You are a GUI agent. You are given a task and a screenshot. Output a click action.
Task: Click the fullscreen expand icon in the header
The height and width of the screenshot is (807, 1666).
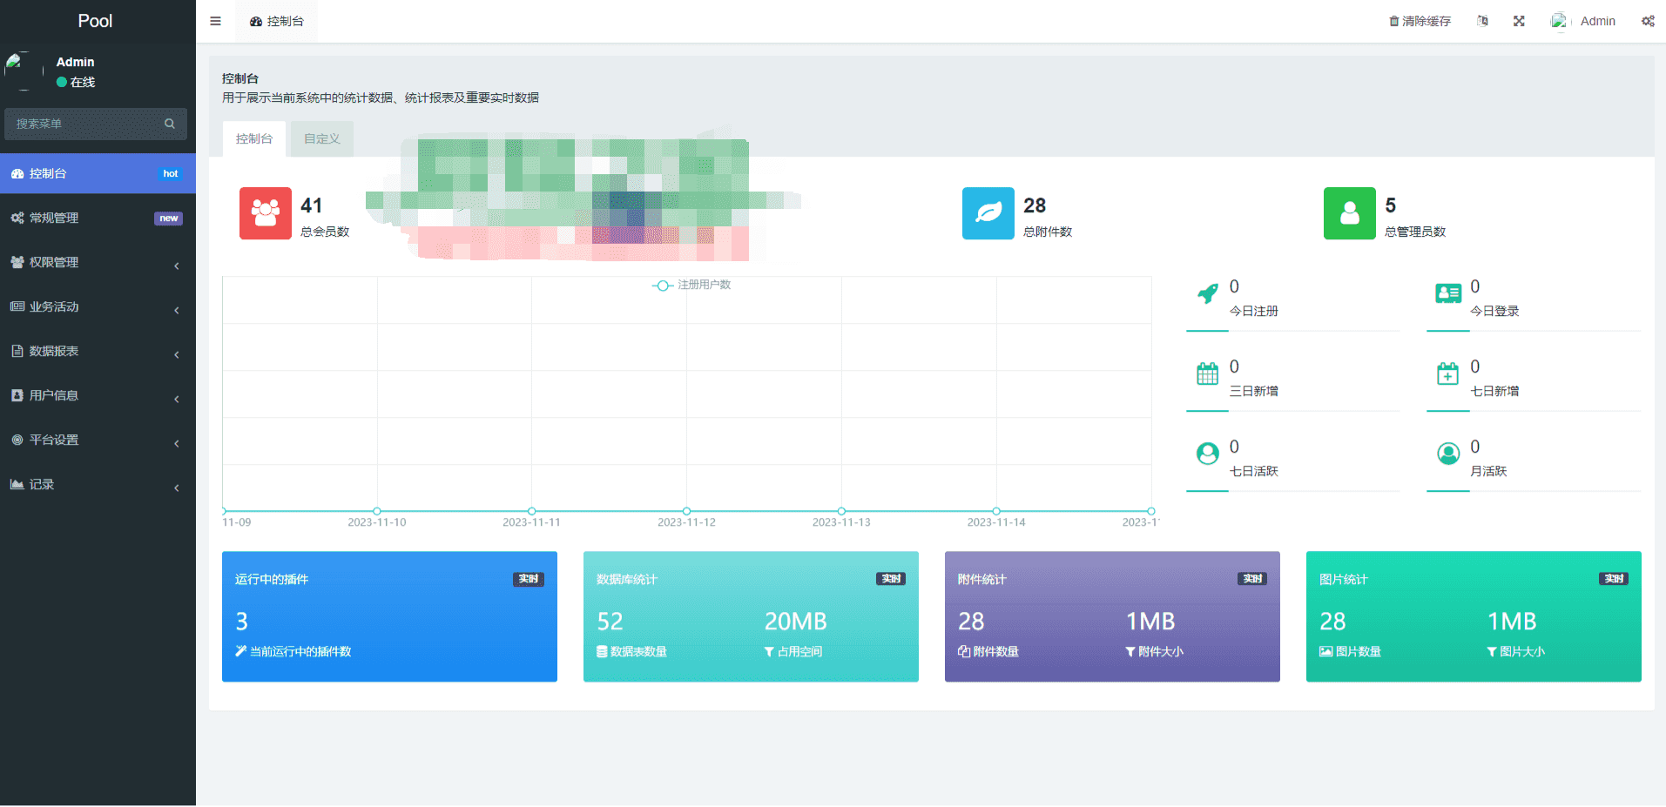pyautogui.click(x=1519, y=21)
